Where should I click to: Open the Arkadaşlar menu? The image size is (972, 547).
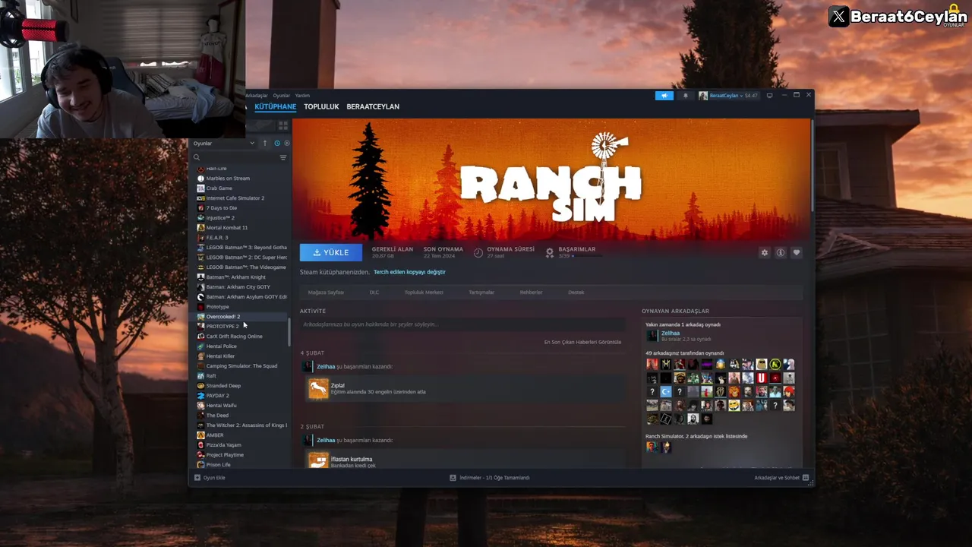(x=257, y=96)
